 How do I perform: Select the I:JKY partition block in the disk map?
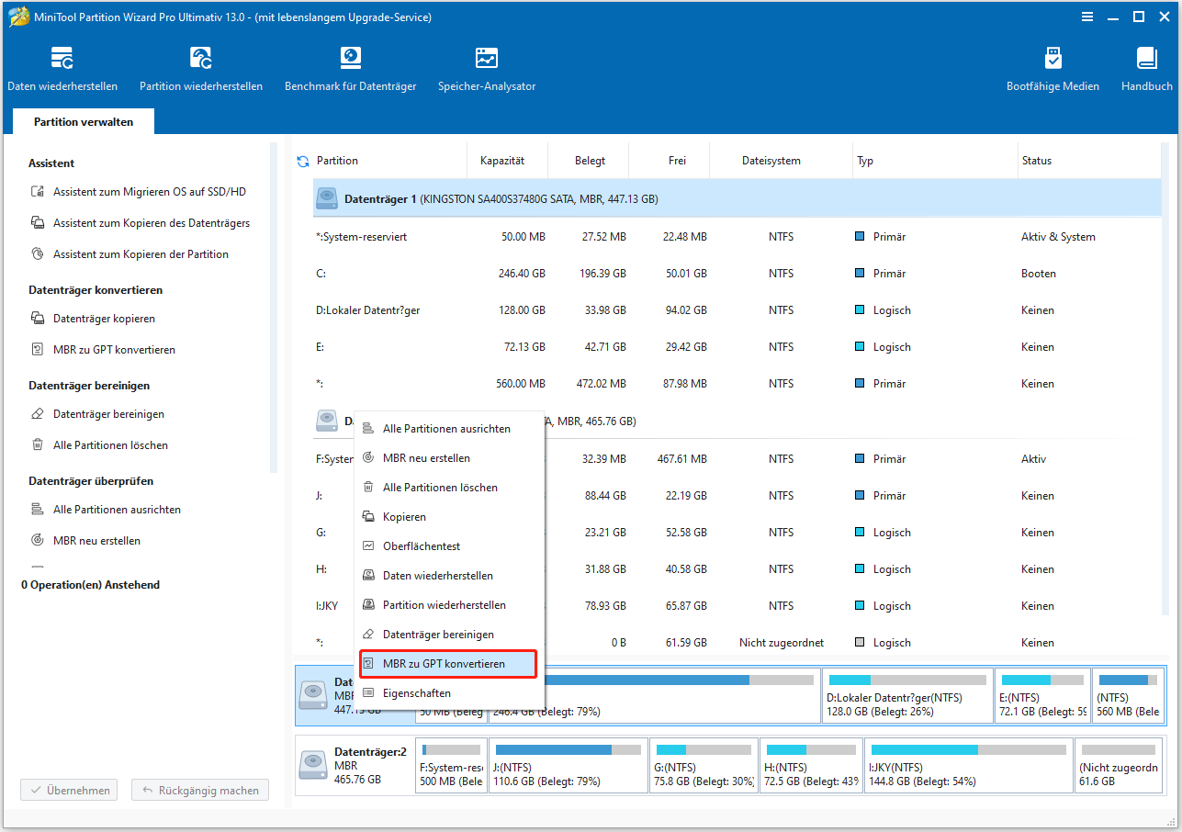(x=968, y=766)
